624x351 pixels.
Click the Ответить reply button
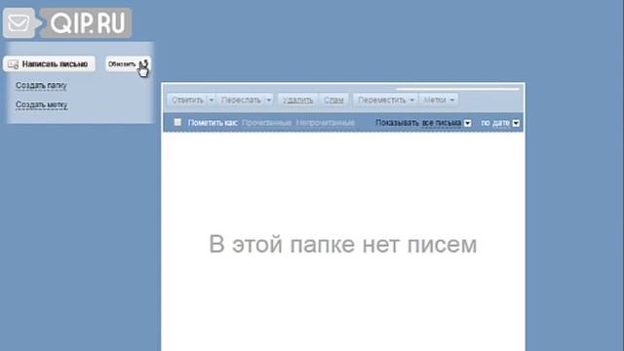[x=187, y=99]
